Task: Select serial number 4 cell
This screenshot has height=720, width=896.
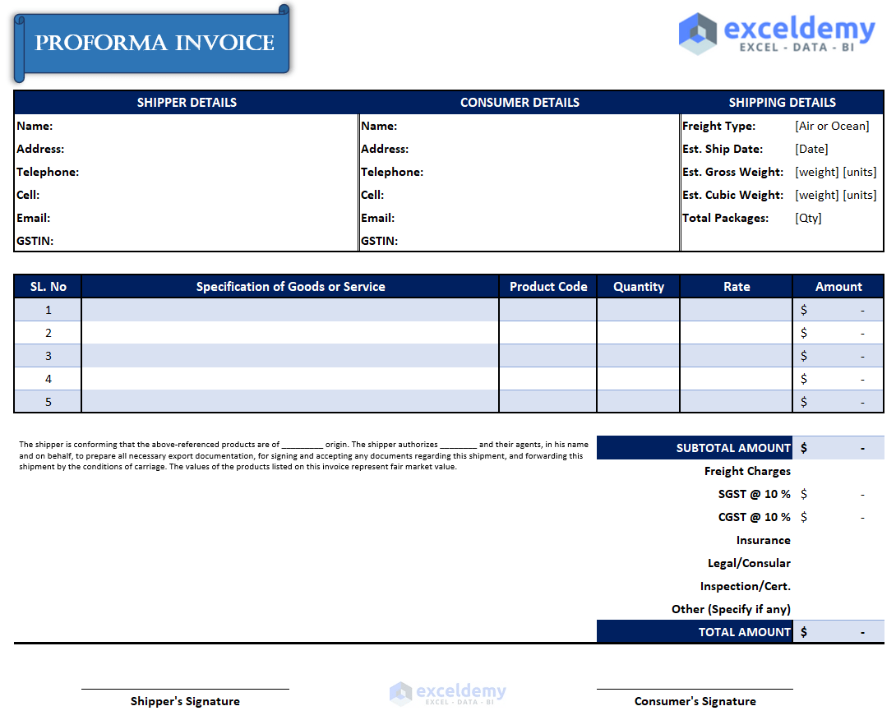Action: tap(48, 379)
